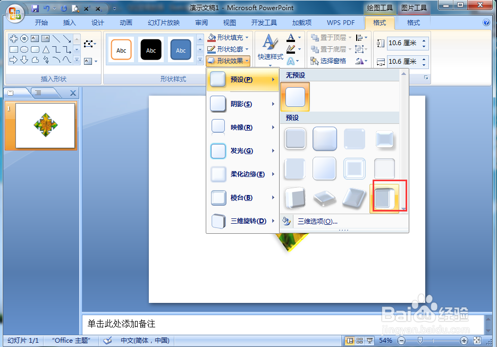Screen dimensions: 497x347
Task: Open the size dialog launcher
Action: [426, 78]
